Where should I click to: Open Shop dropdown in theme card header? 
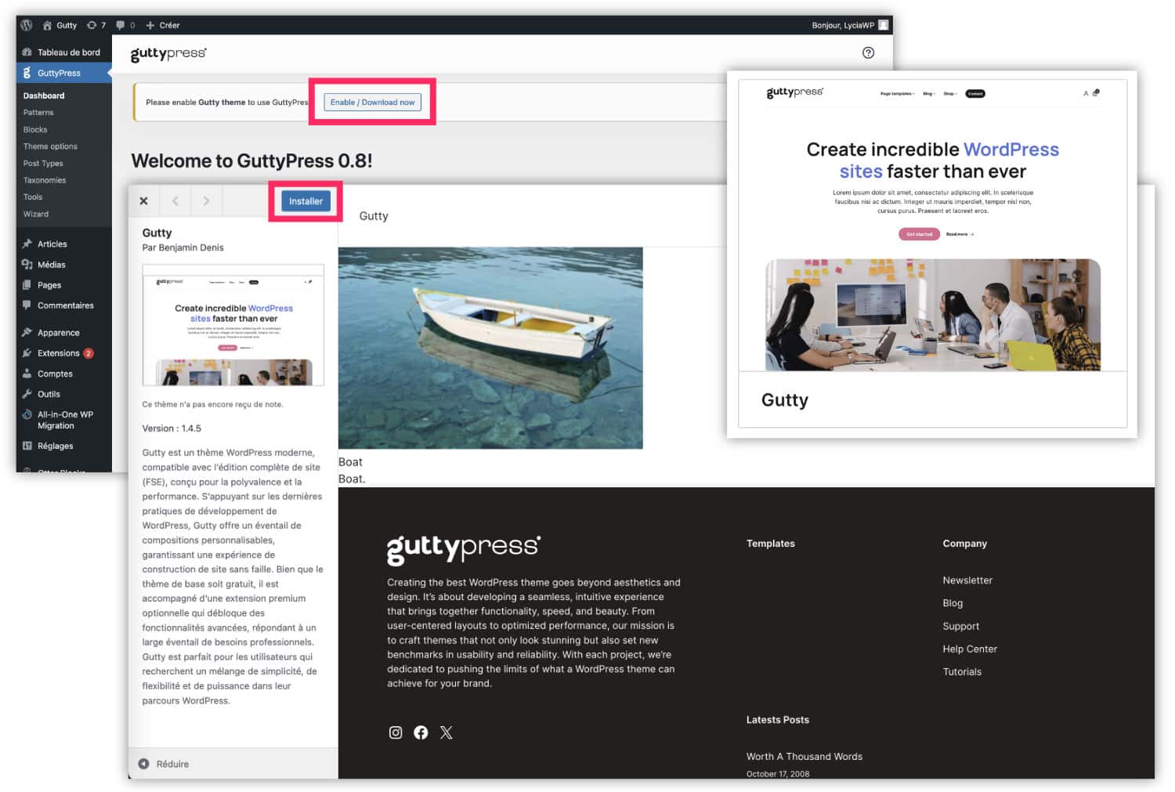(x=949, y=93)
